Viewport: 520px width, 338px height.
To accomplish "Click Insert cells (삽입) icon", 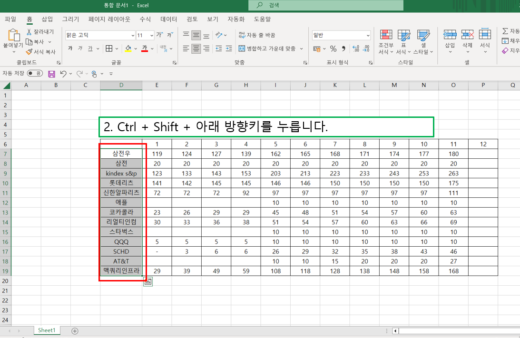I will click(x=450, y=35).
